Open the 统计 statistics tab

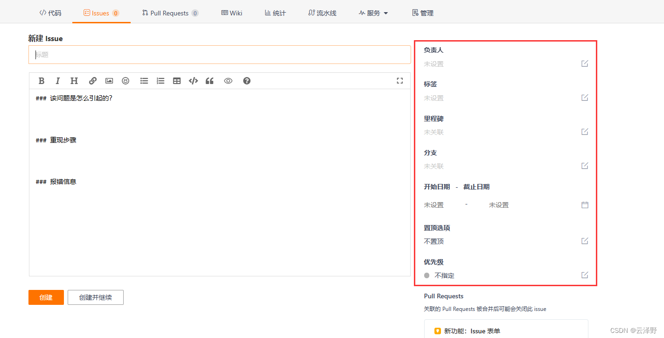pos(275,13)
